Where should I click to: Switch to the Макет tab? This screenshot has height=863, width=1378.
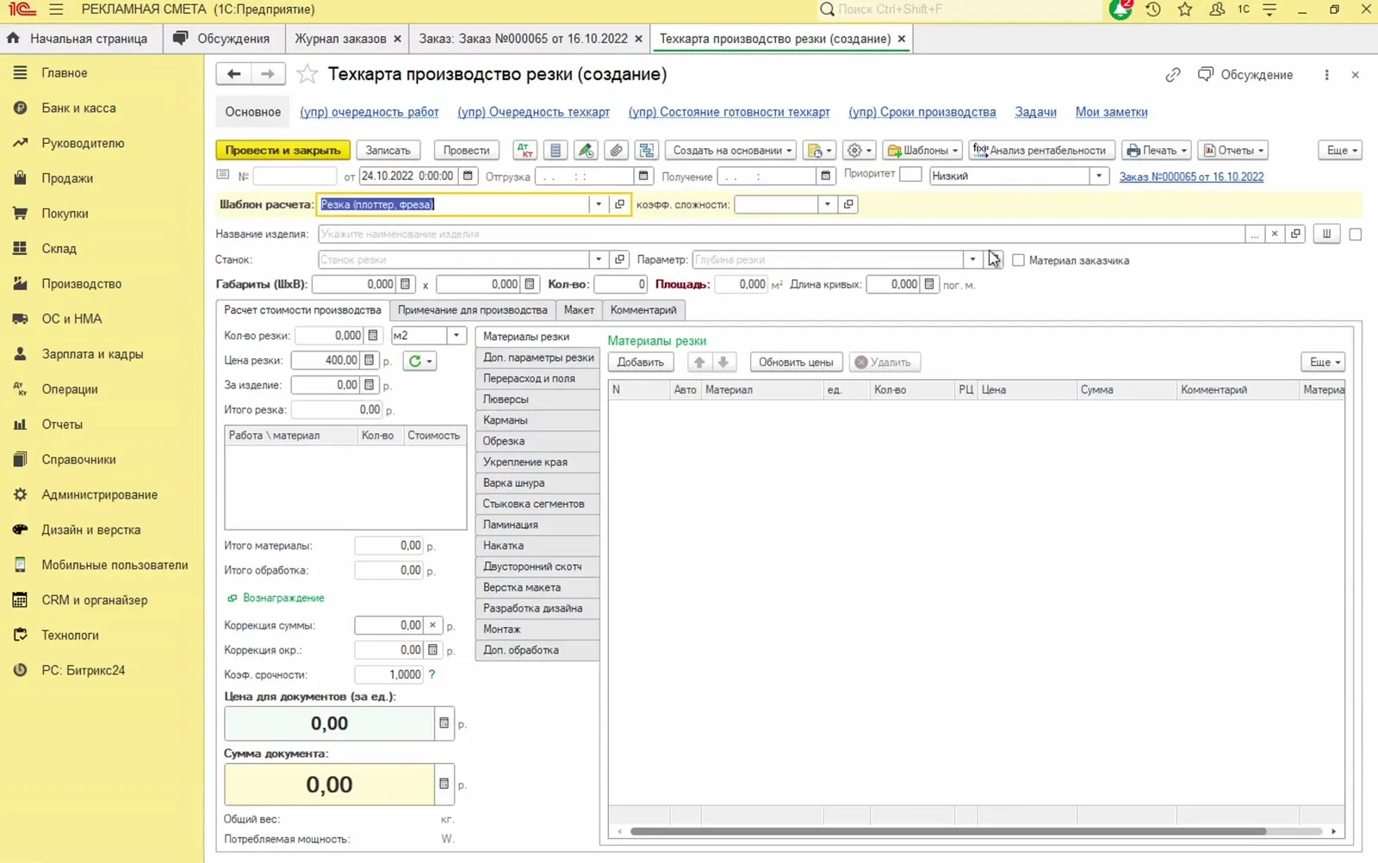(579, 310)
